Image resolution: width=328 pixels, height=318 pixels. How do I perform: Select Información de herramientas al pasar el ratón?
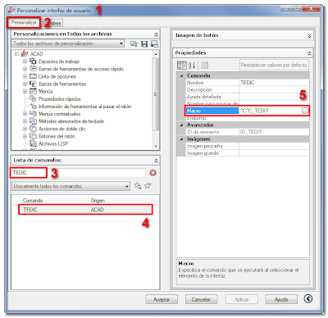coord(84,107)
